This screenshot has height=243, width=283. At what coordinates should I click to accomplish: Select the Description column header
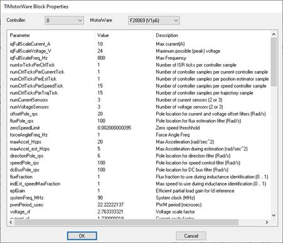167,35
